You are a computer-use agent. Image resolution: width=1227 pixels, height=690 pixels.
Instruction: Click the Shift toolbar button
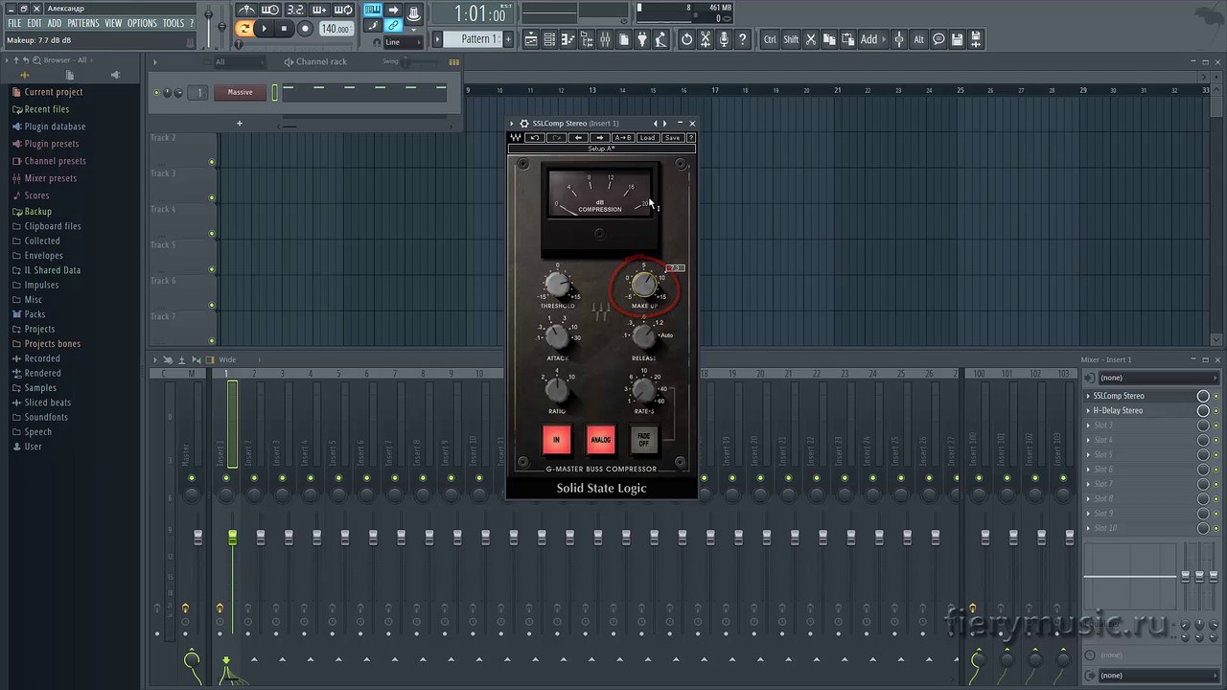click(791, 39)
